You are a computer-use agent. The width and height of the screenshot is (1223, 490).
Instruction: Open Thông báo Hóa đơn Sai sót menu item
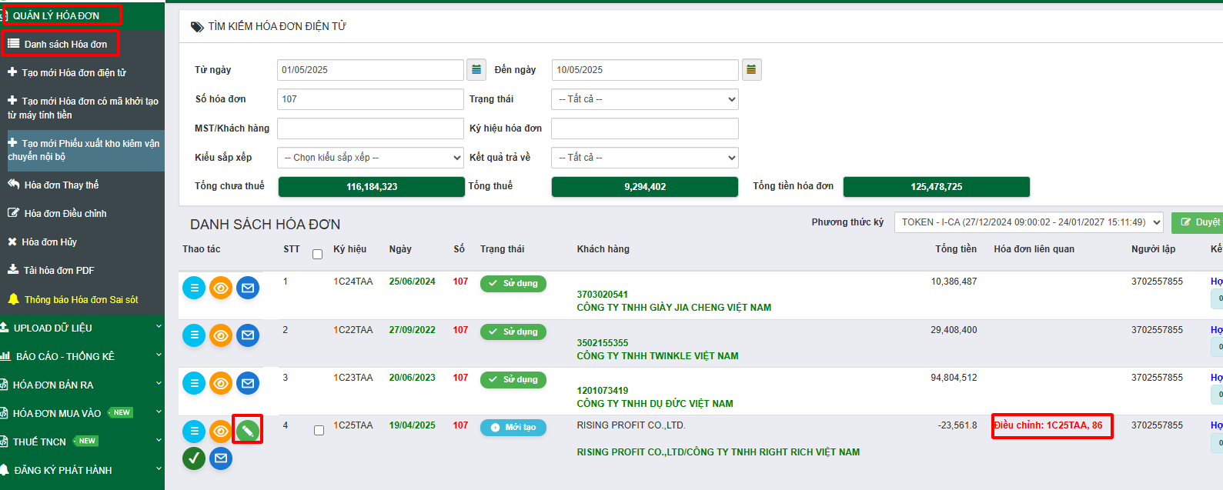click(x=81, y=299)
